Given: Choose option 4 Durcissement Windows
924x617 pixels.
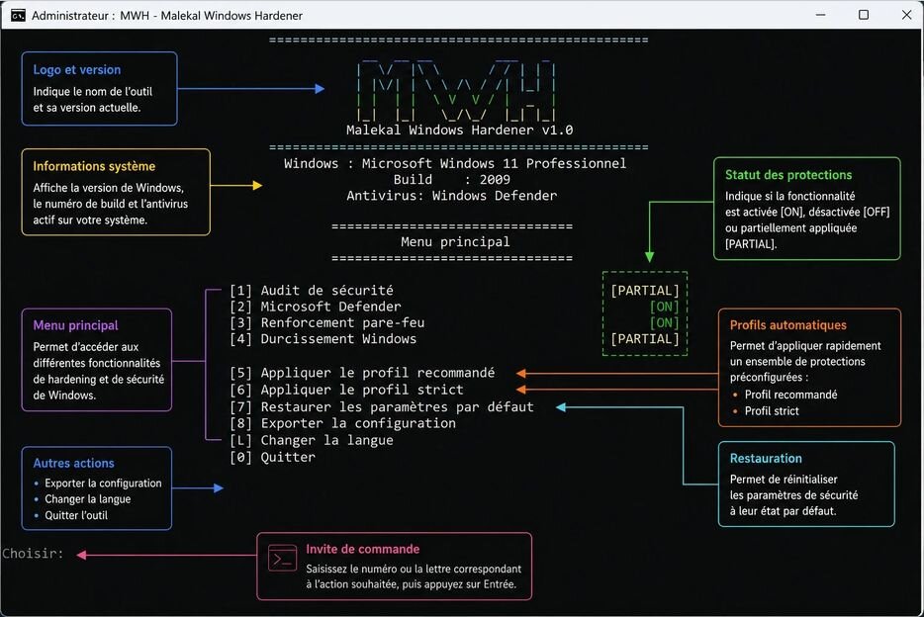Looking at the screenshot, I should 323,338.
